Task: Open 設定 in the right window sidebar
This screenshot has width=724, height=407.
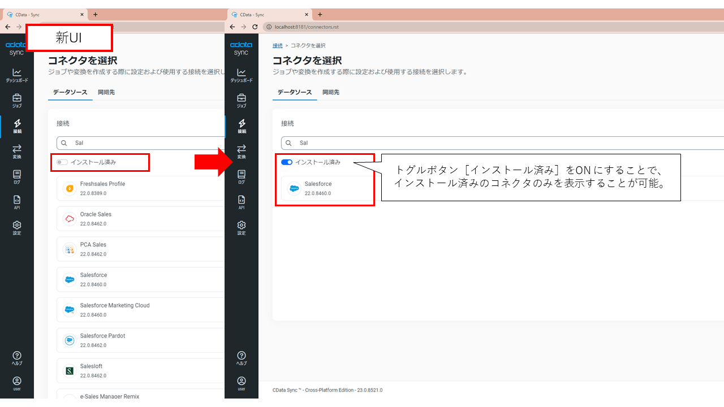Action: point(242,228)
